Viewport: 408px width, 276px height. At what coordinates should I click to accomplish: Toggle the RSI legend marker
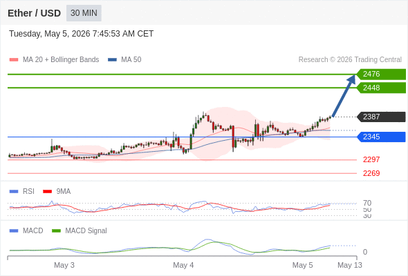pos(14,192)
